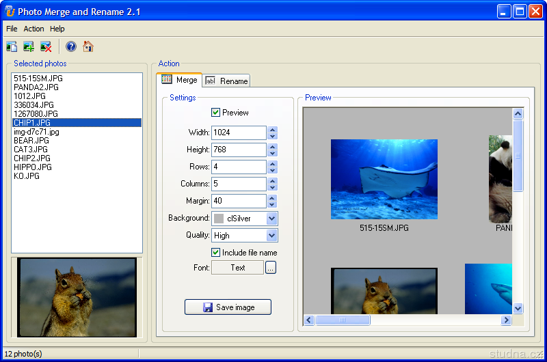Select 1267080.JPG in photo list

tap(77, 113)
